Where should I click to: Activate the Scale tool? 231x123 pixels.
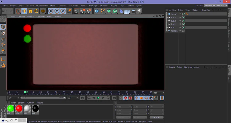pyautogui.click(x=30, y=11)
